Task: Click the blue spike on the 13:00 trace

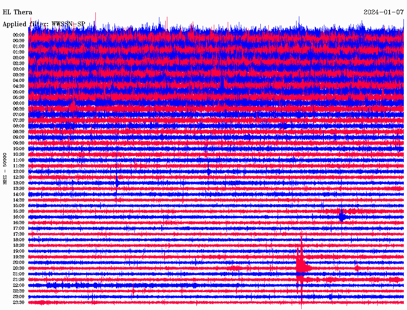Action: (x=117, y=182)
